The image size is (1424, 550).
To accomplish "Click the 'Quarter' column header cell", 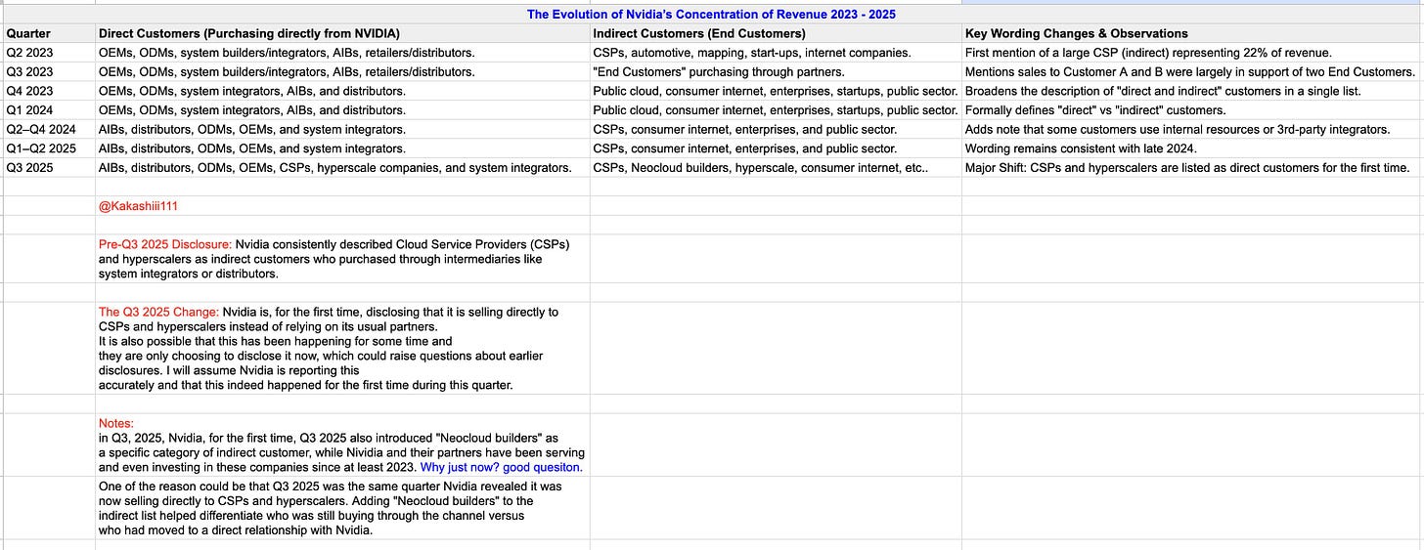I will 49,33.
